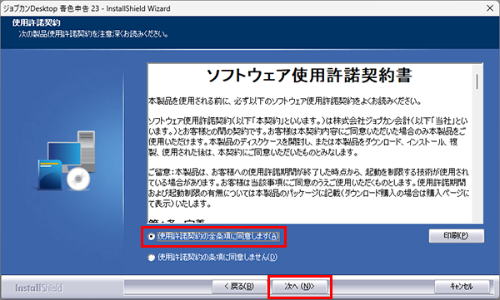The width and height of the screenshot is (500, 300).
Task: Click the ソフトウェア使用許諾契約書 heading text
Action: [309, 76]
